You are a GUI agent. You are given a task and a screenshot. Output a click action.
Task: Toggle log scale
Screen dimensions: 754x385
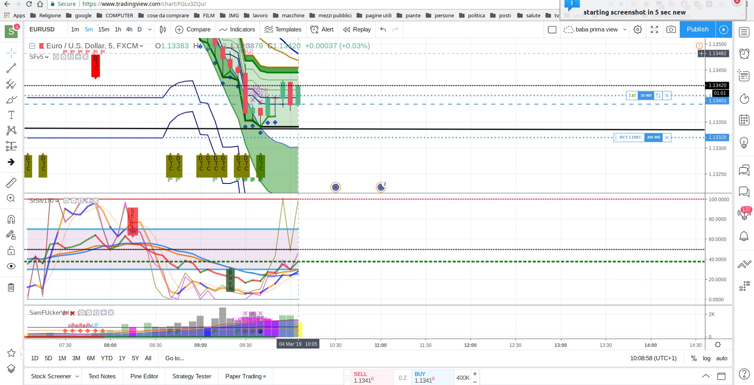706,358
